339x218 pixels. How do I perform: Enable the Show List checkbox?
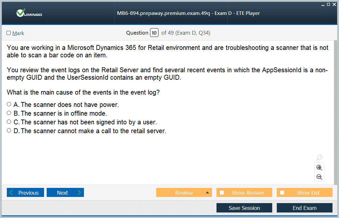282,192
